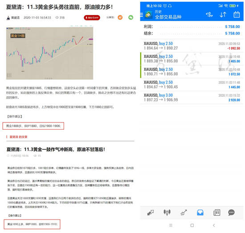Click the boxed advice 黄金1890上多
This screenshot has width=245, height=233.
point(32,224)
